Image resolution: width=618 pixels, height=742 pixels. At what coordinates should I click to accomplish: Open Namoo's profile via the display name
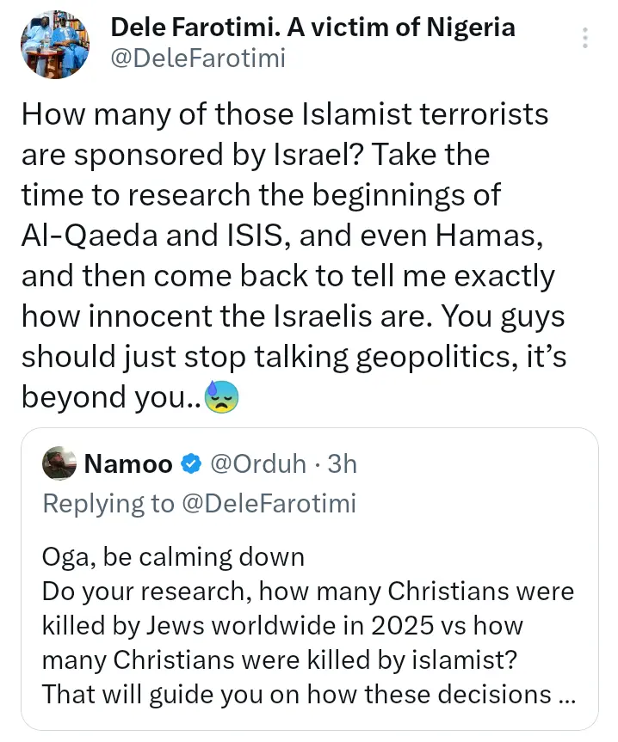point(127,465)
